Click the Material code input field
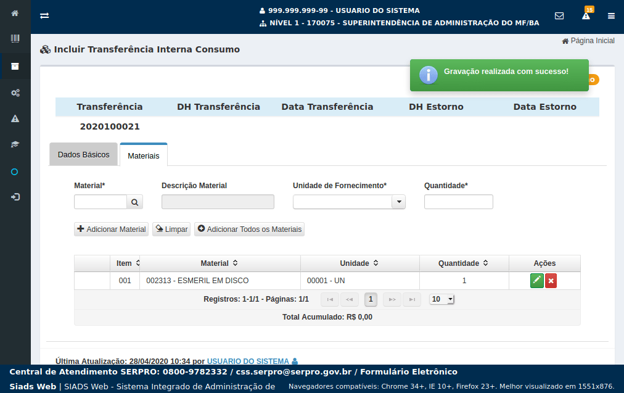 pos(101,202)
